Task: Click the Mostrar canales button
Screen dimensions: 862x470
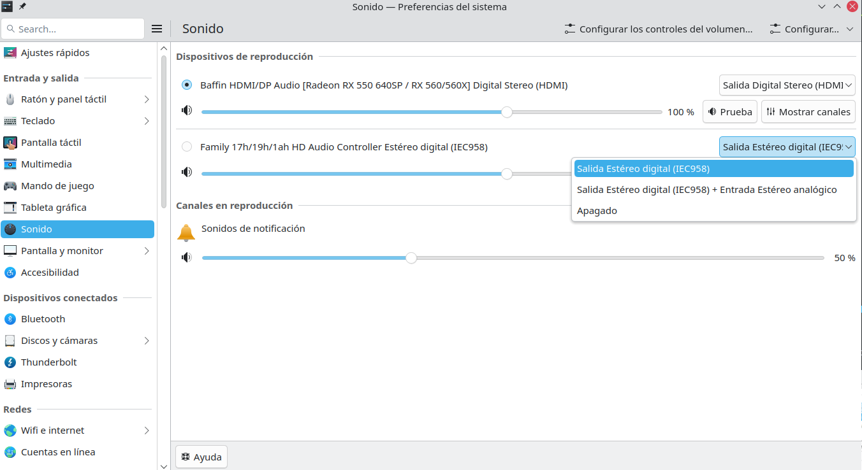Action: point(808,111)
